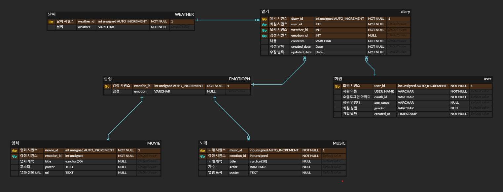Click the contents column name in diary table

tap(298, 41)
